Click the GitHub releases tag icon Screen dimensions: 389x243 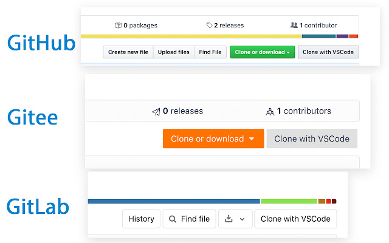pos(209,25)
